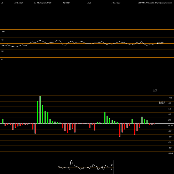This screenshot has height=174, width=174.
Task: Click the RSI axis label 70
Action: point(2,40)
